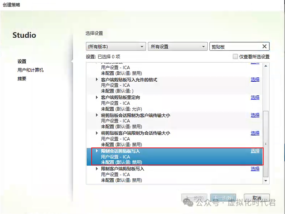Viewport: 285px width, 214px height.
Task: Go to the 摘要 step
Action: [x=22, y=79]
